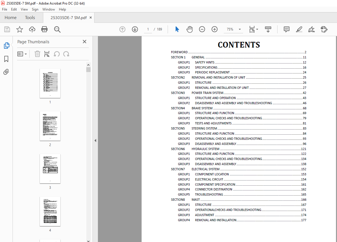This screenshot has width=337, height=242.
Task: Collapse the navigation pane arrow
Action: pos(95,141)
